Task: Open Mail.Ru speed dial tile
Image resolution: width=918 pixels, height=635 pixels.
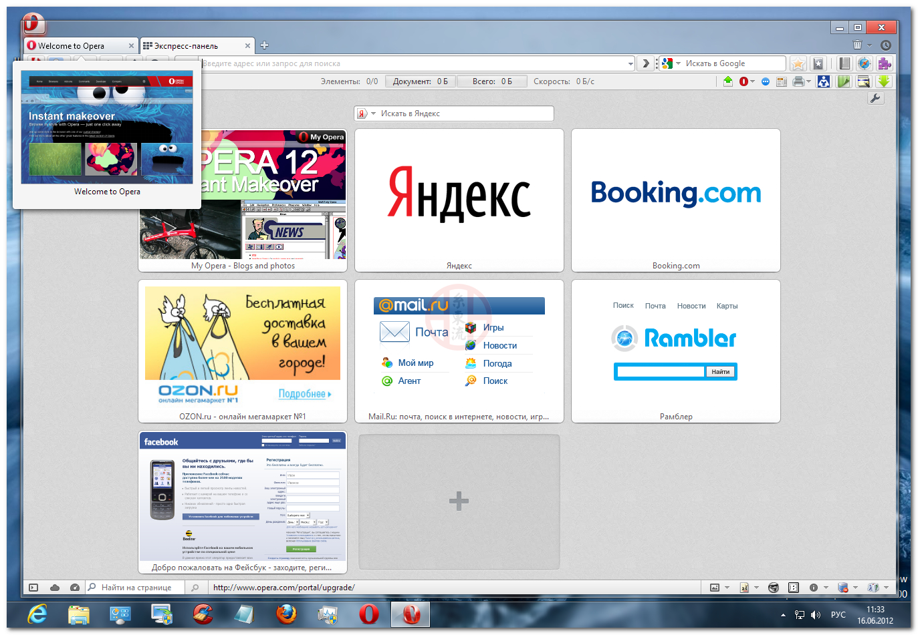Action: (459, 351)
